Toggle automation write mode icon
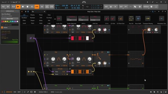 (32, 7)
